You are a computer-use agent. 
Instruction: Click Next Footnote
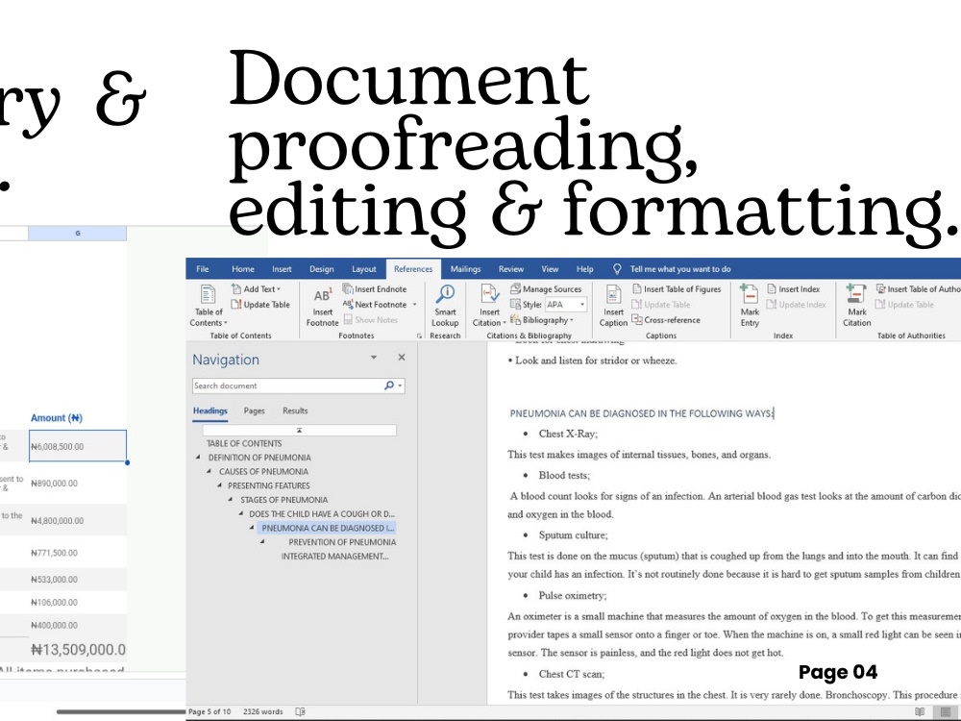[x=375, y=304]
